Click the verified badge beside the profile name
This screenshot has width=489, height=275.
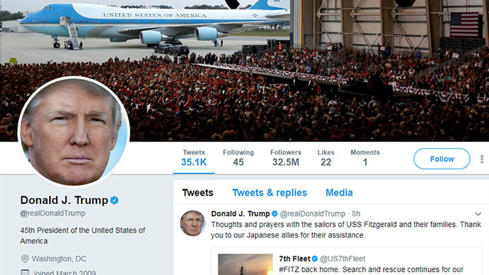(x=114, y=200)
